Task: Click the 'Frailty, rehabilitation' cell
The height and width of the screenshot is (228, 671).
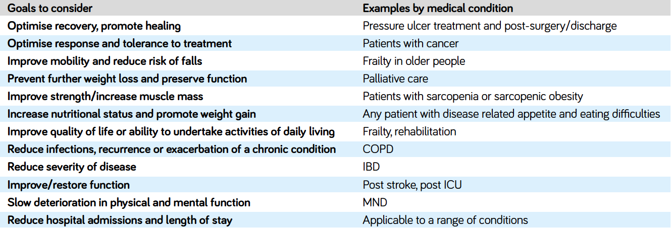Action: [409, 132]
